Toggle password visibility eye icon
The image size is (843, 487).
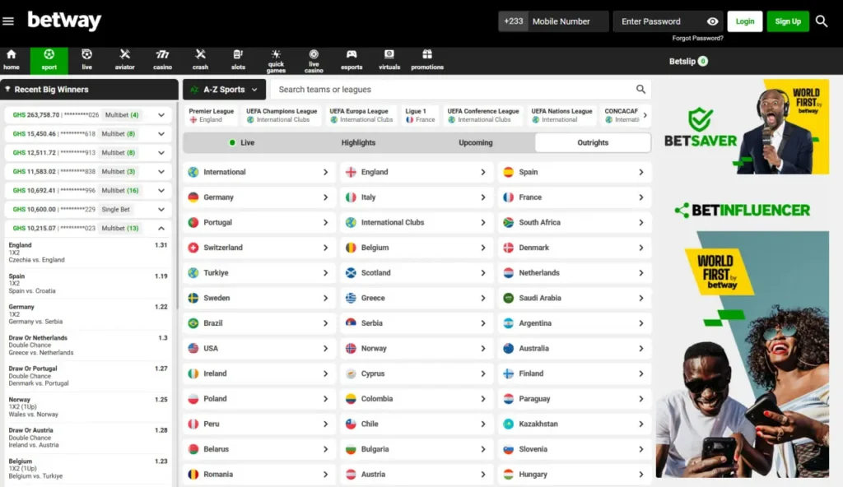712,21
